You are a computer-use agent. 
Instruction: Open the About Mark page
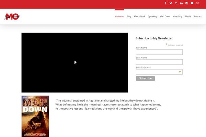[x=139, y=16]
